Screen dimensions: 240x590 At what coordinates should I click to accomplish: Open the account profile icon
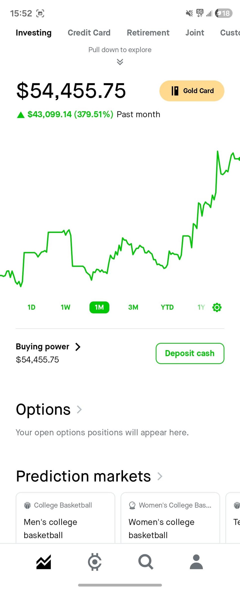tap(196, 562)
